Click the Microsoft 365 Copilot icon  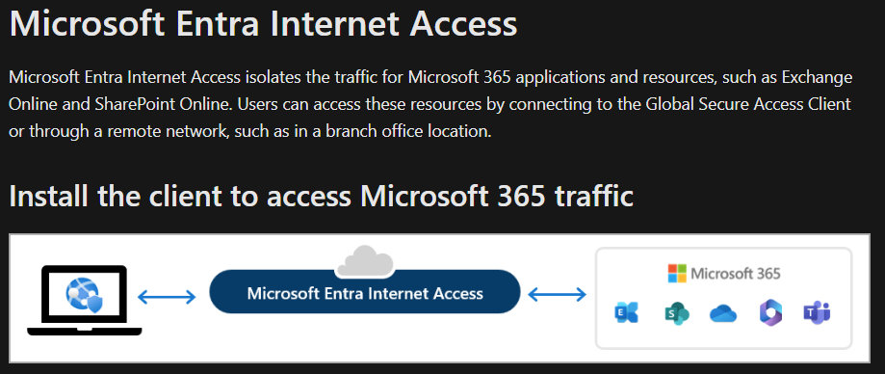click(x=770, y=313)
